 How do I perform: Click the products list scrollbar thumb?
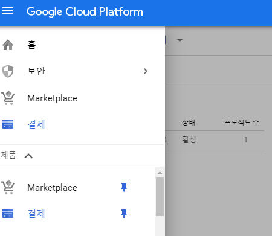click(x=160, y=197)
